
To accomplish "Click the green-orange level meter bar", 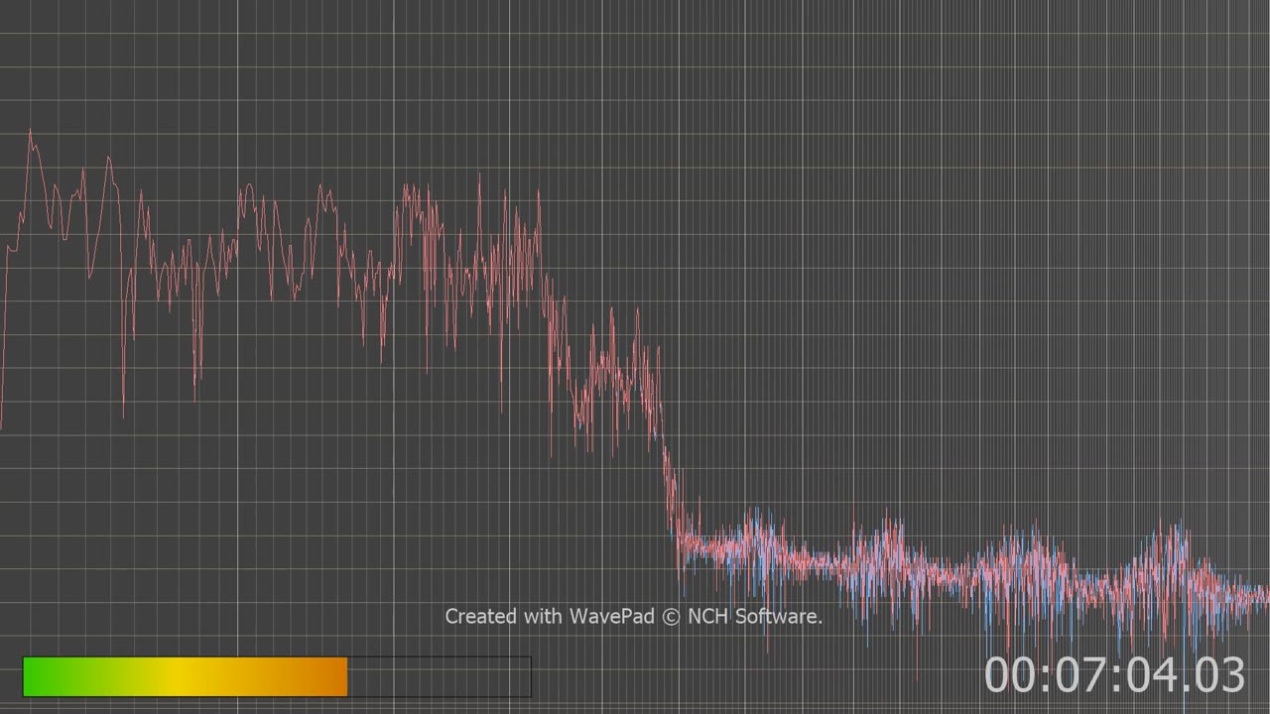I will tap(277, 676).
